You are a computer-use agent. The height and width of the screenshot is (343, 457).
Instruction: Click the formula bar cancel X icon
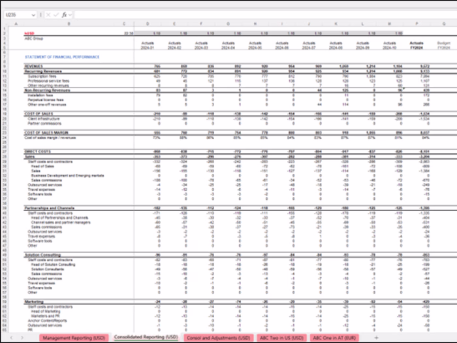pos(48,14)
